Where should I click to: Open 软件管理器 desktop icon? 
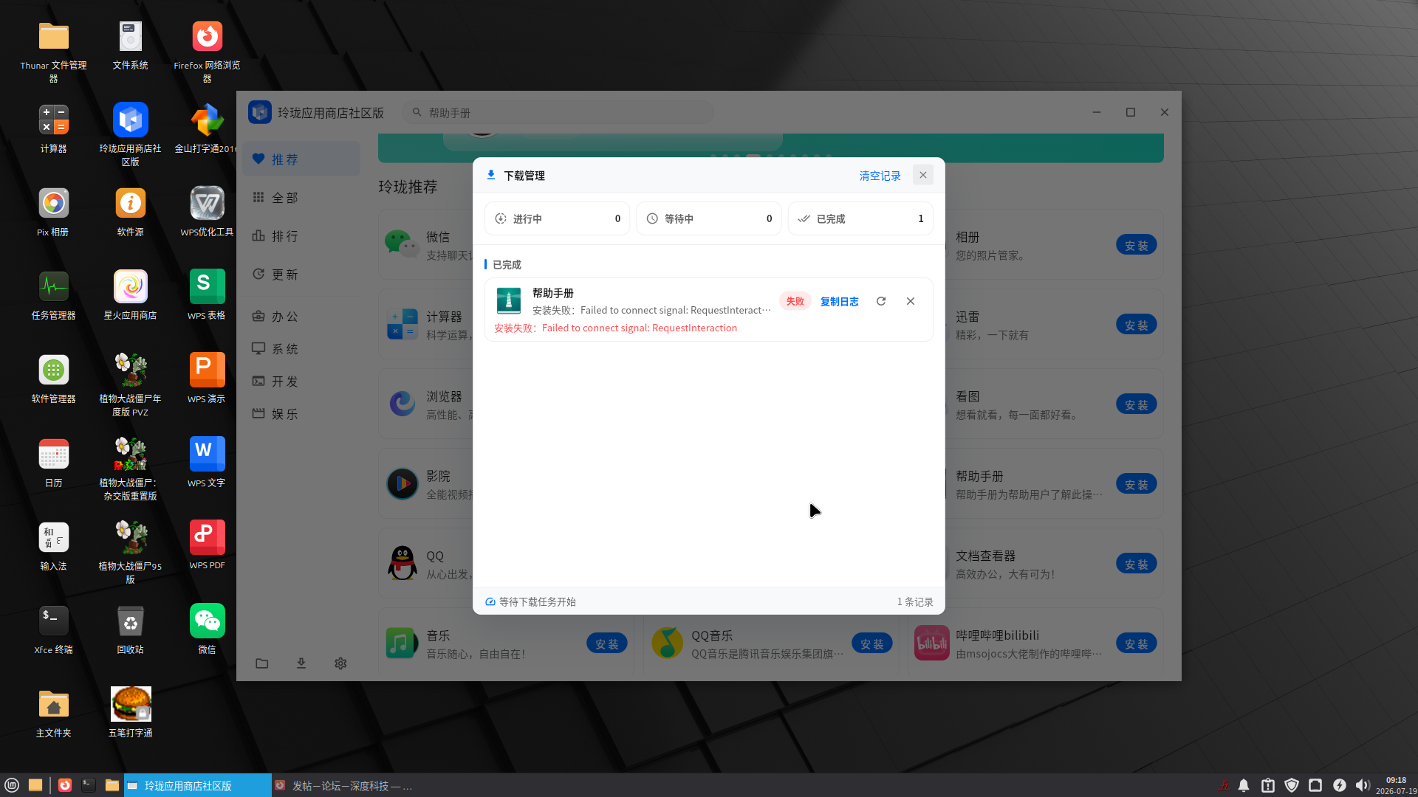tap(53, 379)
